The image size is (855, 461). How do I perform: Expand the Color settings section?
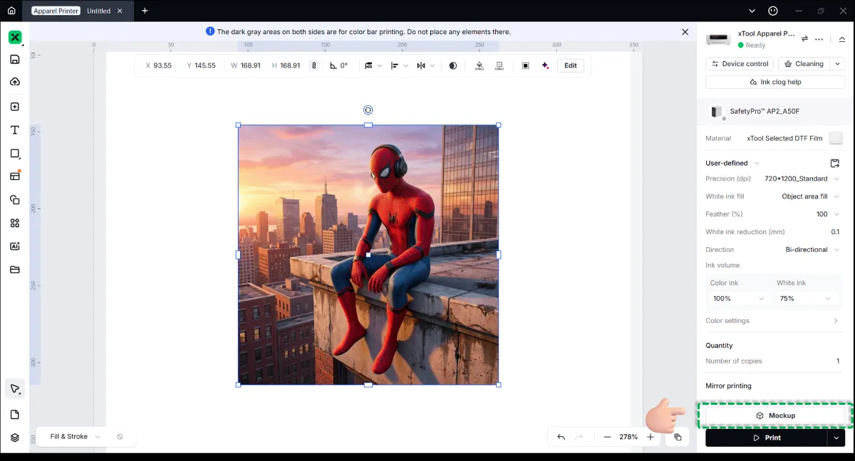pyautogui.click(x=772, y=321)
